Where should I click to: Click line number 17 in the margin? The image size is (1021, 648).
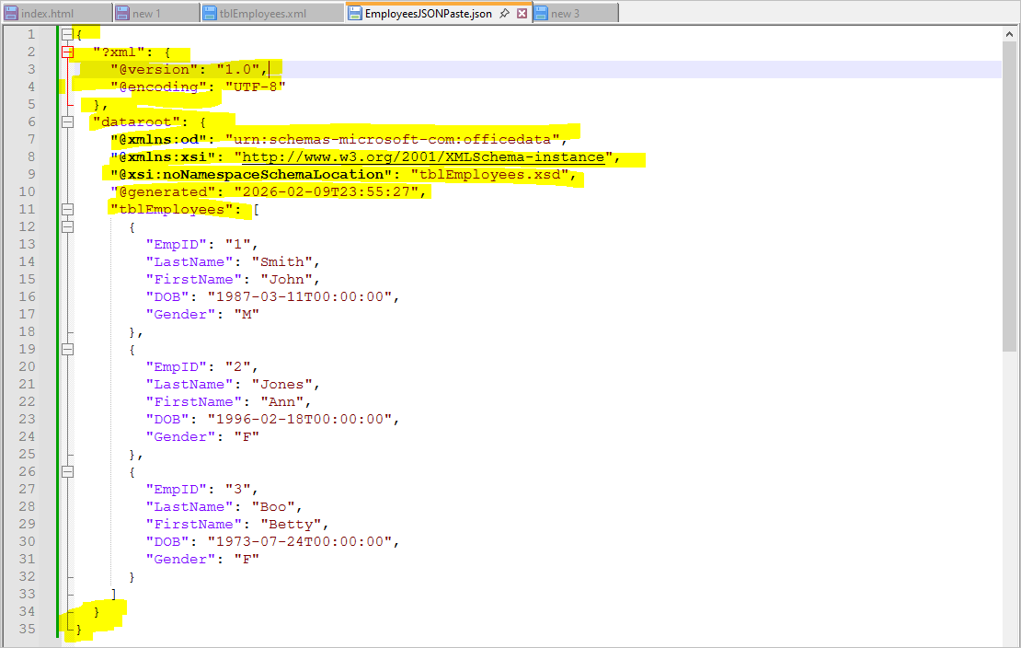27,314
